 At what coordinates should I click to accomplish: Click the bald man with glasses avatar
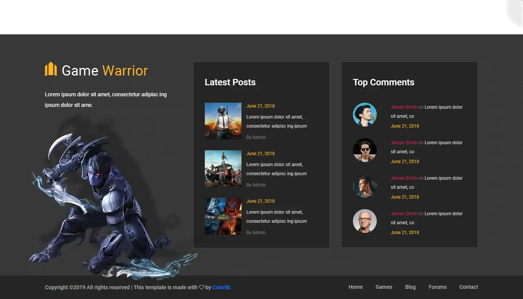coord(365,221)
